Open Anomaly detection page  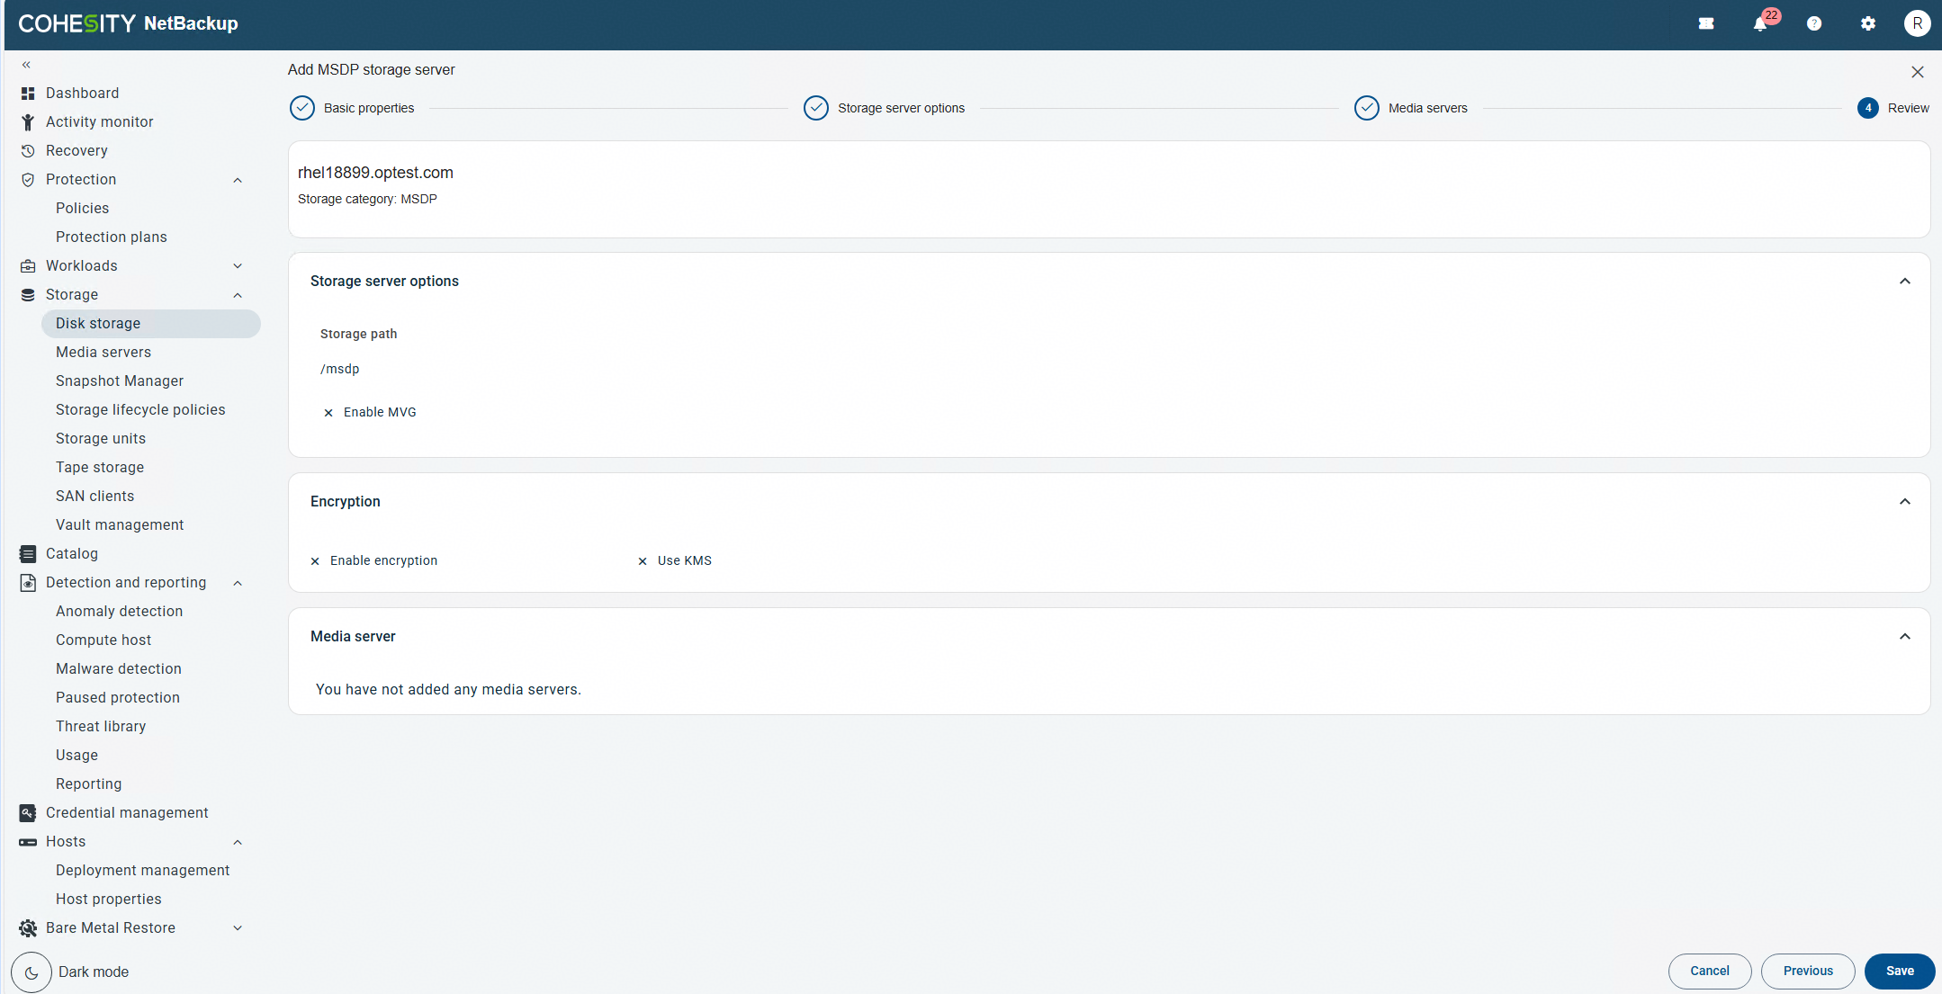pos(120,612)
